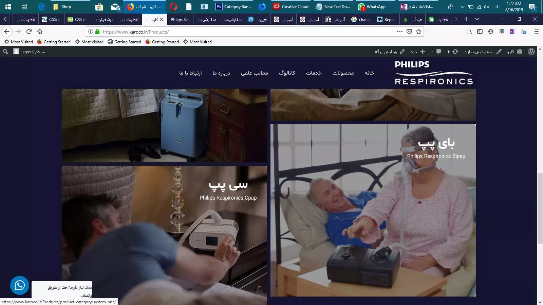The image size is (543, 305).
Task: Launch Microsoft Store from taskbar
Action: tap(99, 6)
